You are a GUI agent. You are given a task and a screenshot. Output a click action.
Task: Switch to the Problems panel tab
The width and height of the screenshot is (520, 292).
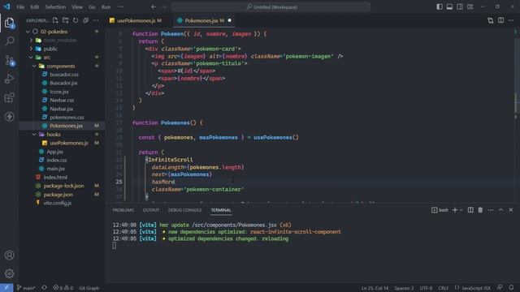tap(123, 210)
